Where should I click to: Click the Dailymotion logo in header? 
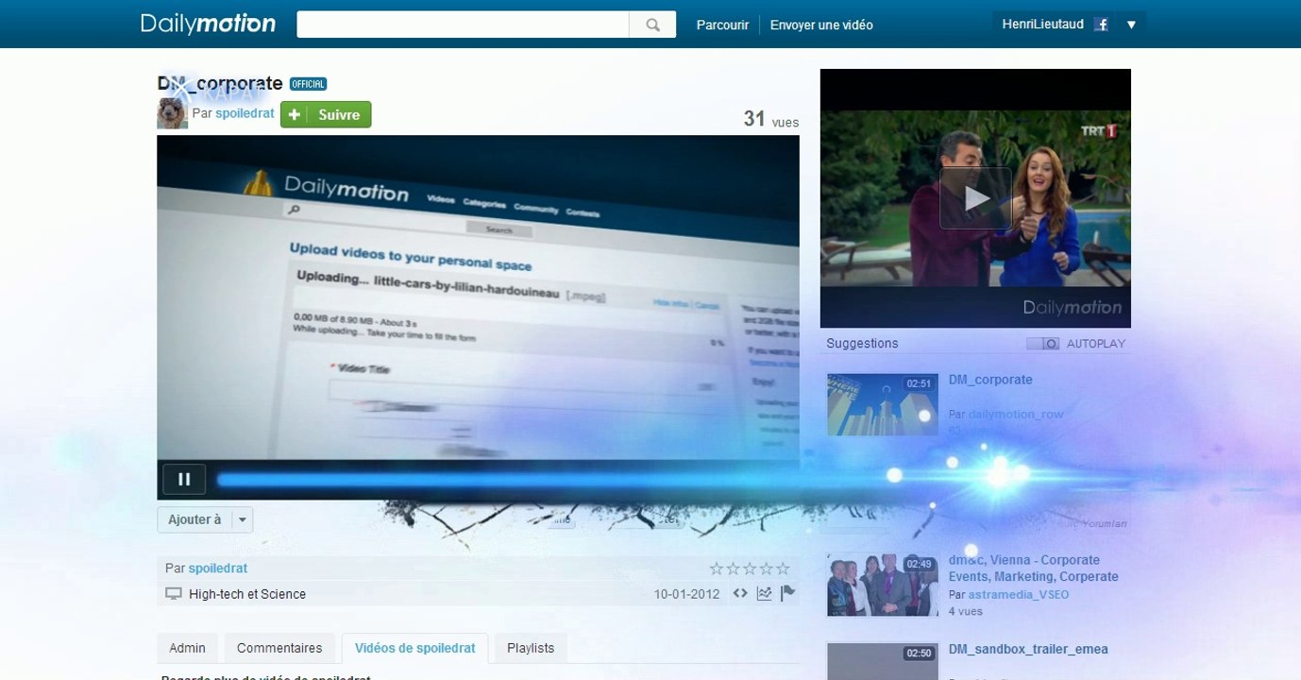point(208,24)
